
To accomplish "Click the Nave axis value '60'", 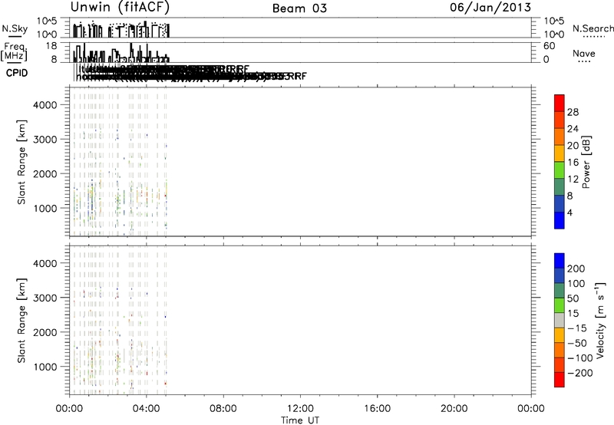I will [x=549, y=46].
